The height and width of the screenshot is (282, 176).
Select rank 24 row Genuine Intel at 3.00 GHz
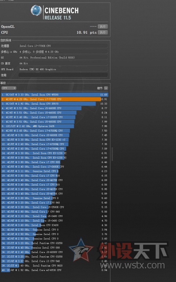point(55,198)
